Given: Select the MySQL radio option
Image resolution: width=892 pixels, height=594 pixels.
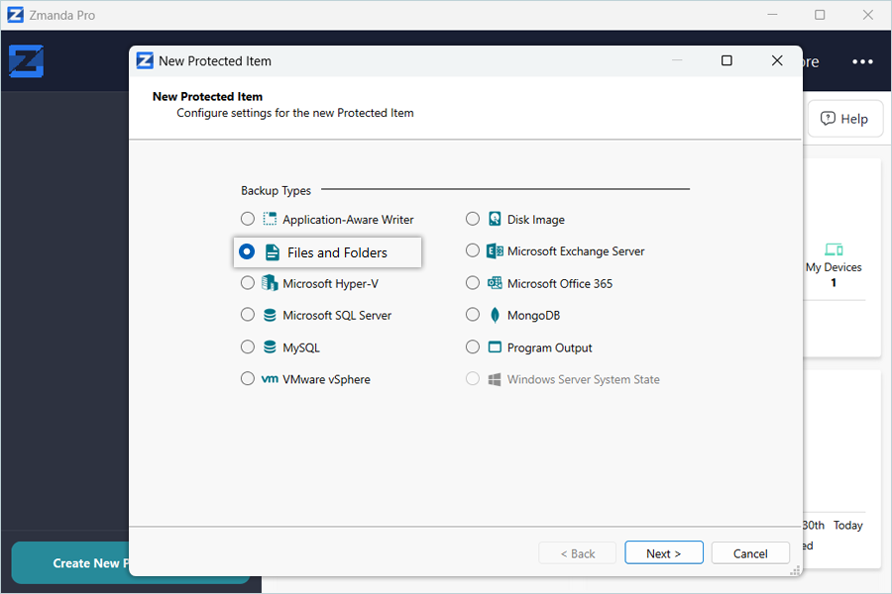Looking at the screenshot, I should (x=248, y=347).
